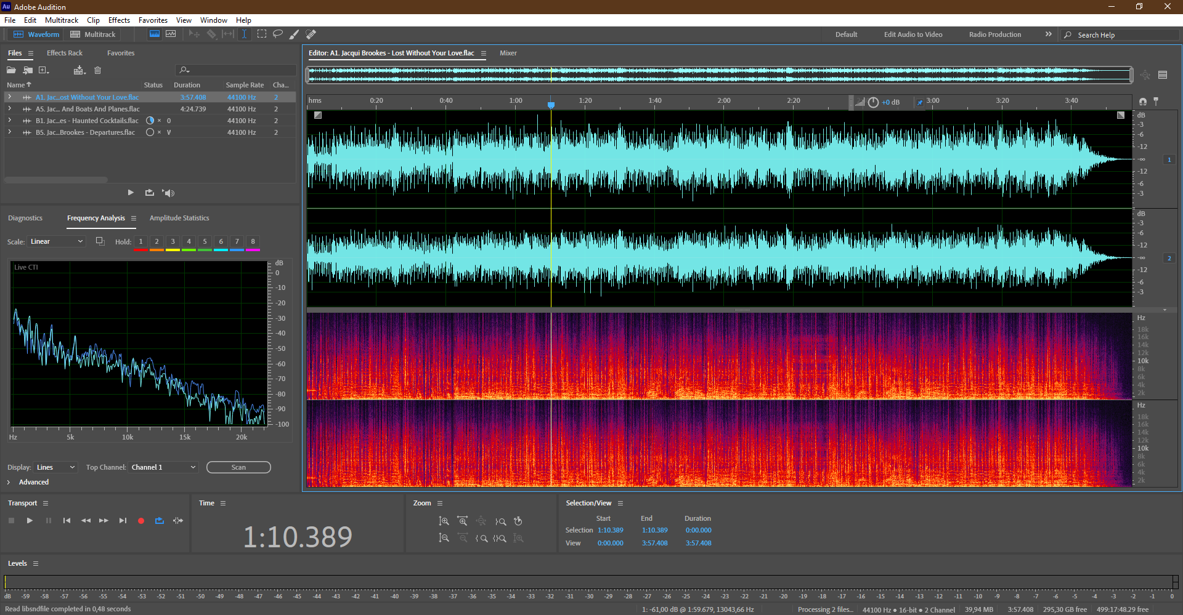Open the Multitrack menu
Viewport: 1183px width, 615px height.
pos(62,20)
